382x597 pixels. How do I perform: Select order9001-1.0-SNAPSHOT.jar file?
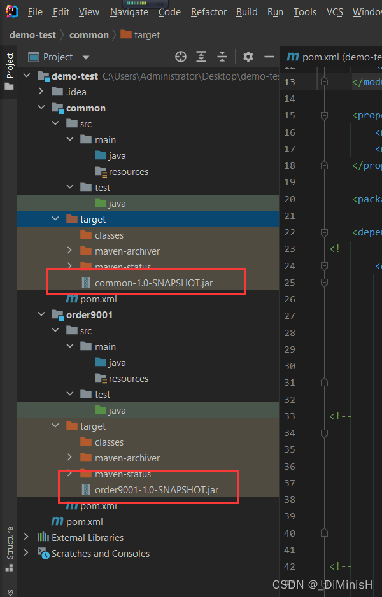coord(148,489)
